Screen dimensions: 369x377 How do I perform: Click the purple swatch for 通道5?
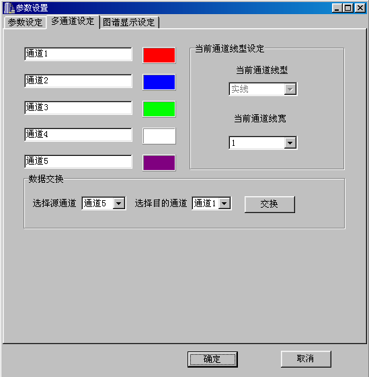click(x=159, y=163)
